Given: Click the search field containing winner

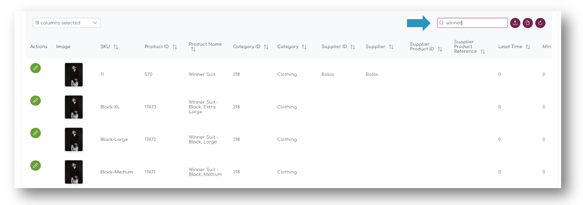Looking at the screenshot, I should [472, 23].
